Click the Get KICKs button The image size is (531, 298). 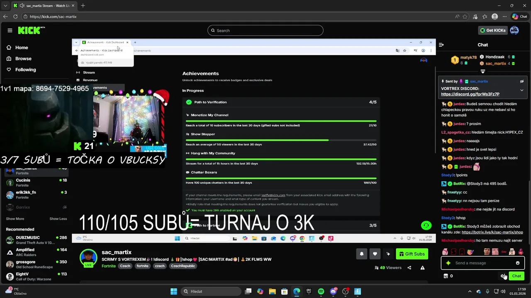493,30
